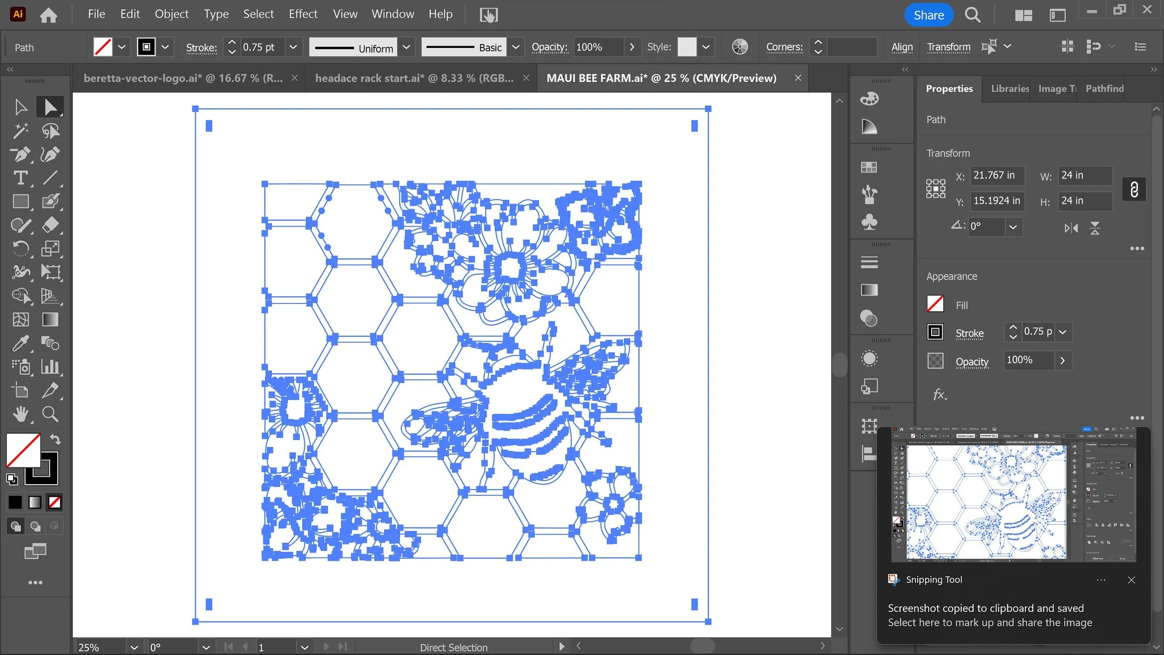Open the search magnifier icon
Viewport: 1164px width, 655px height.
point(973,15)
